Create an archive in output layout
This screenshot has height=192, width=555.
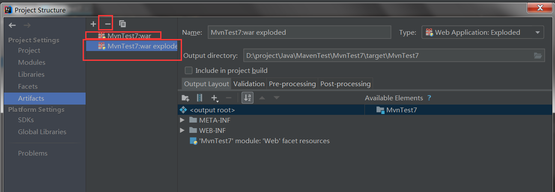click(199, 98)
